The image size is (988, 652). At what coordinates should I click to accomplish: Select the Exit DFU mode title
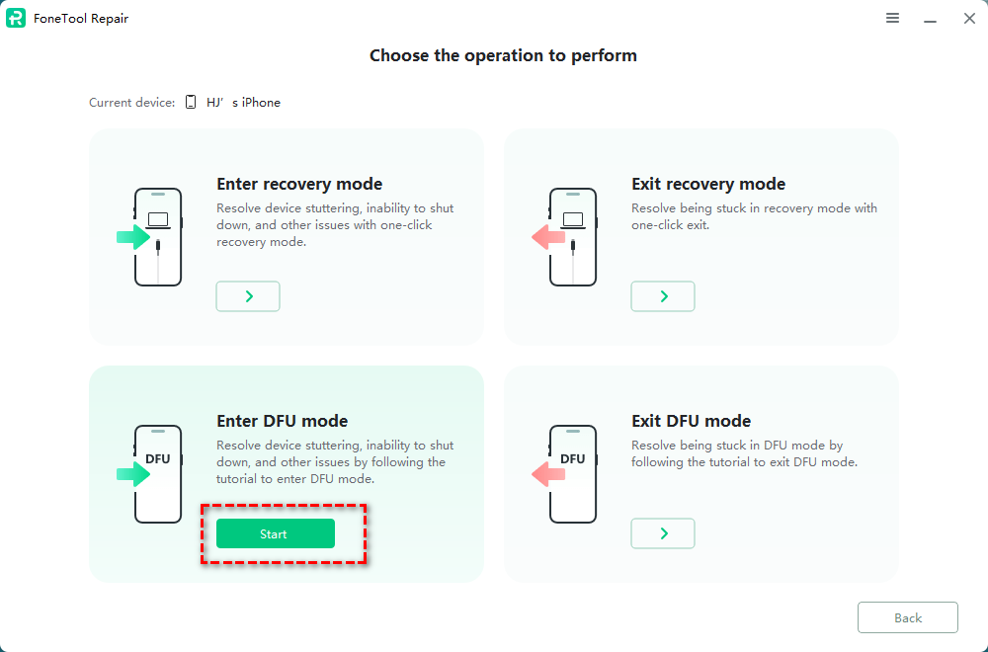tap(691, 421)
